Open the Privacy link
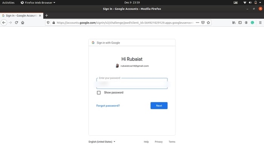The height and width of the screenshot is (148, 264). [x=159, y=142]
